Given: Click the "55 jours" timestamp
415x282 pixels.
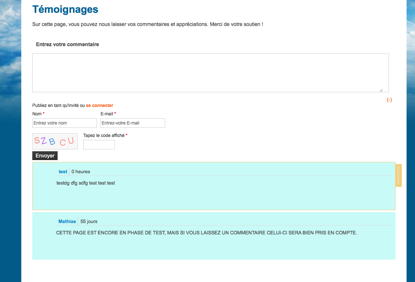Looking at the screenshot, I should pos(89,222).
